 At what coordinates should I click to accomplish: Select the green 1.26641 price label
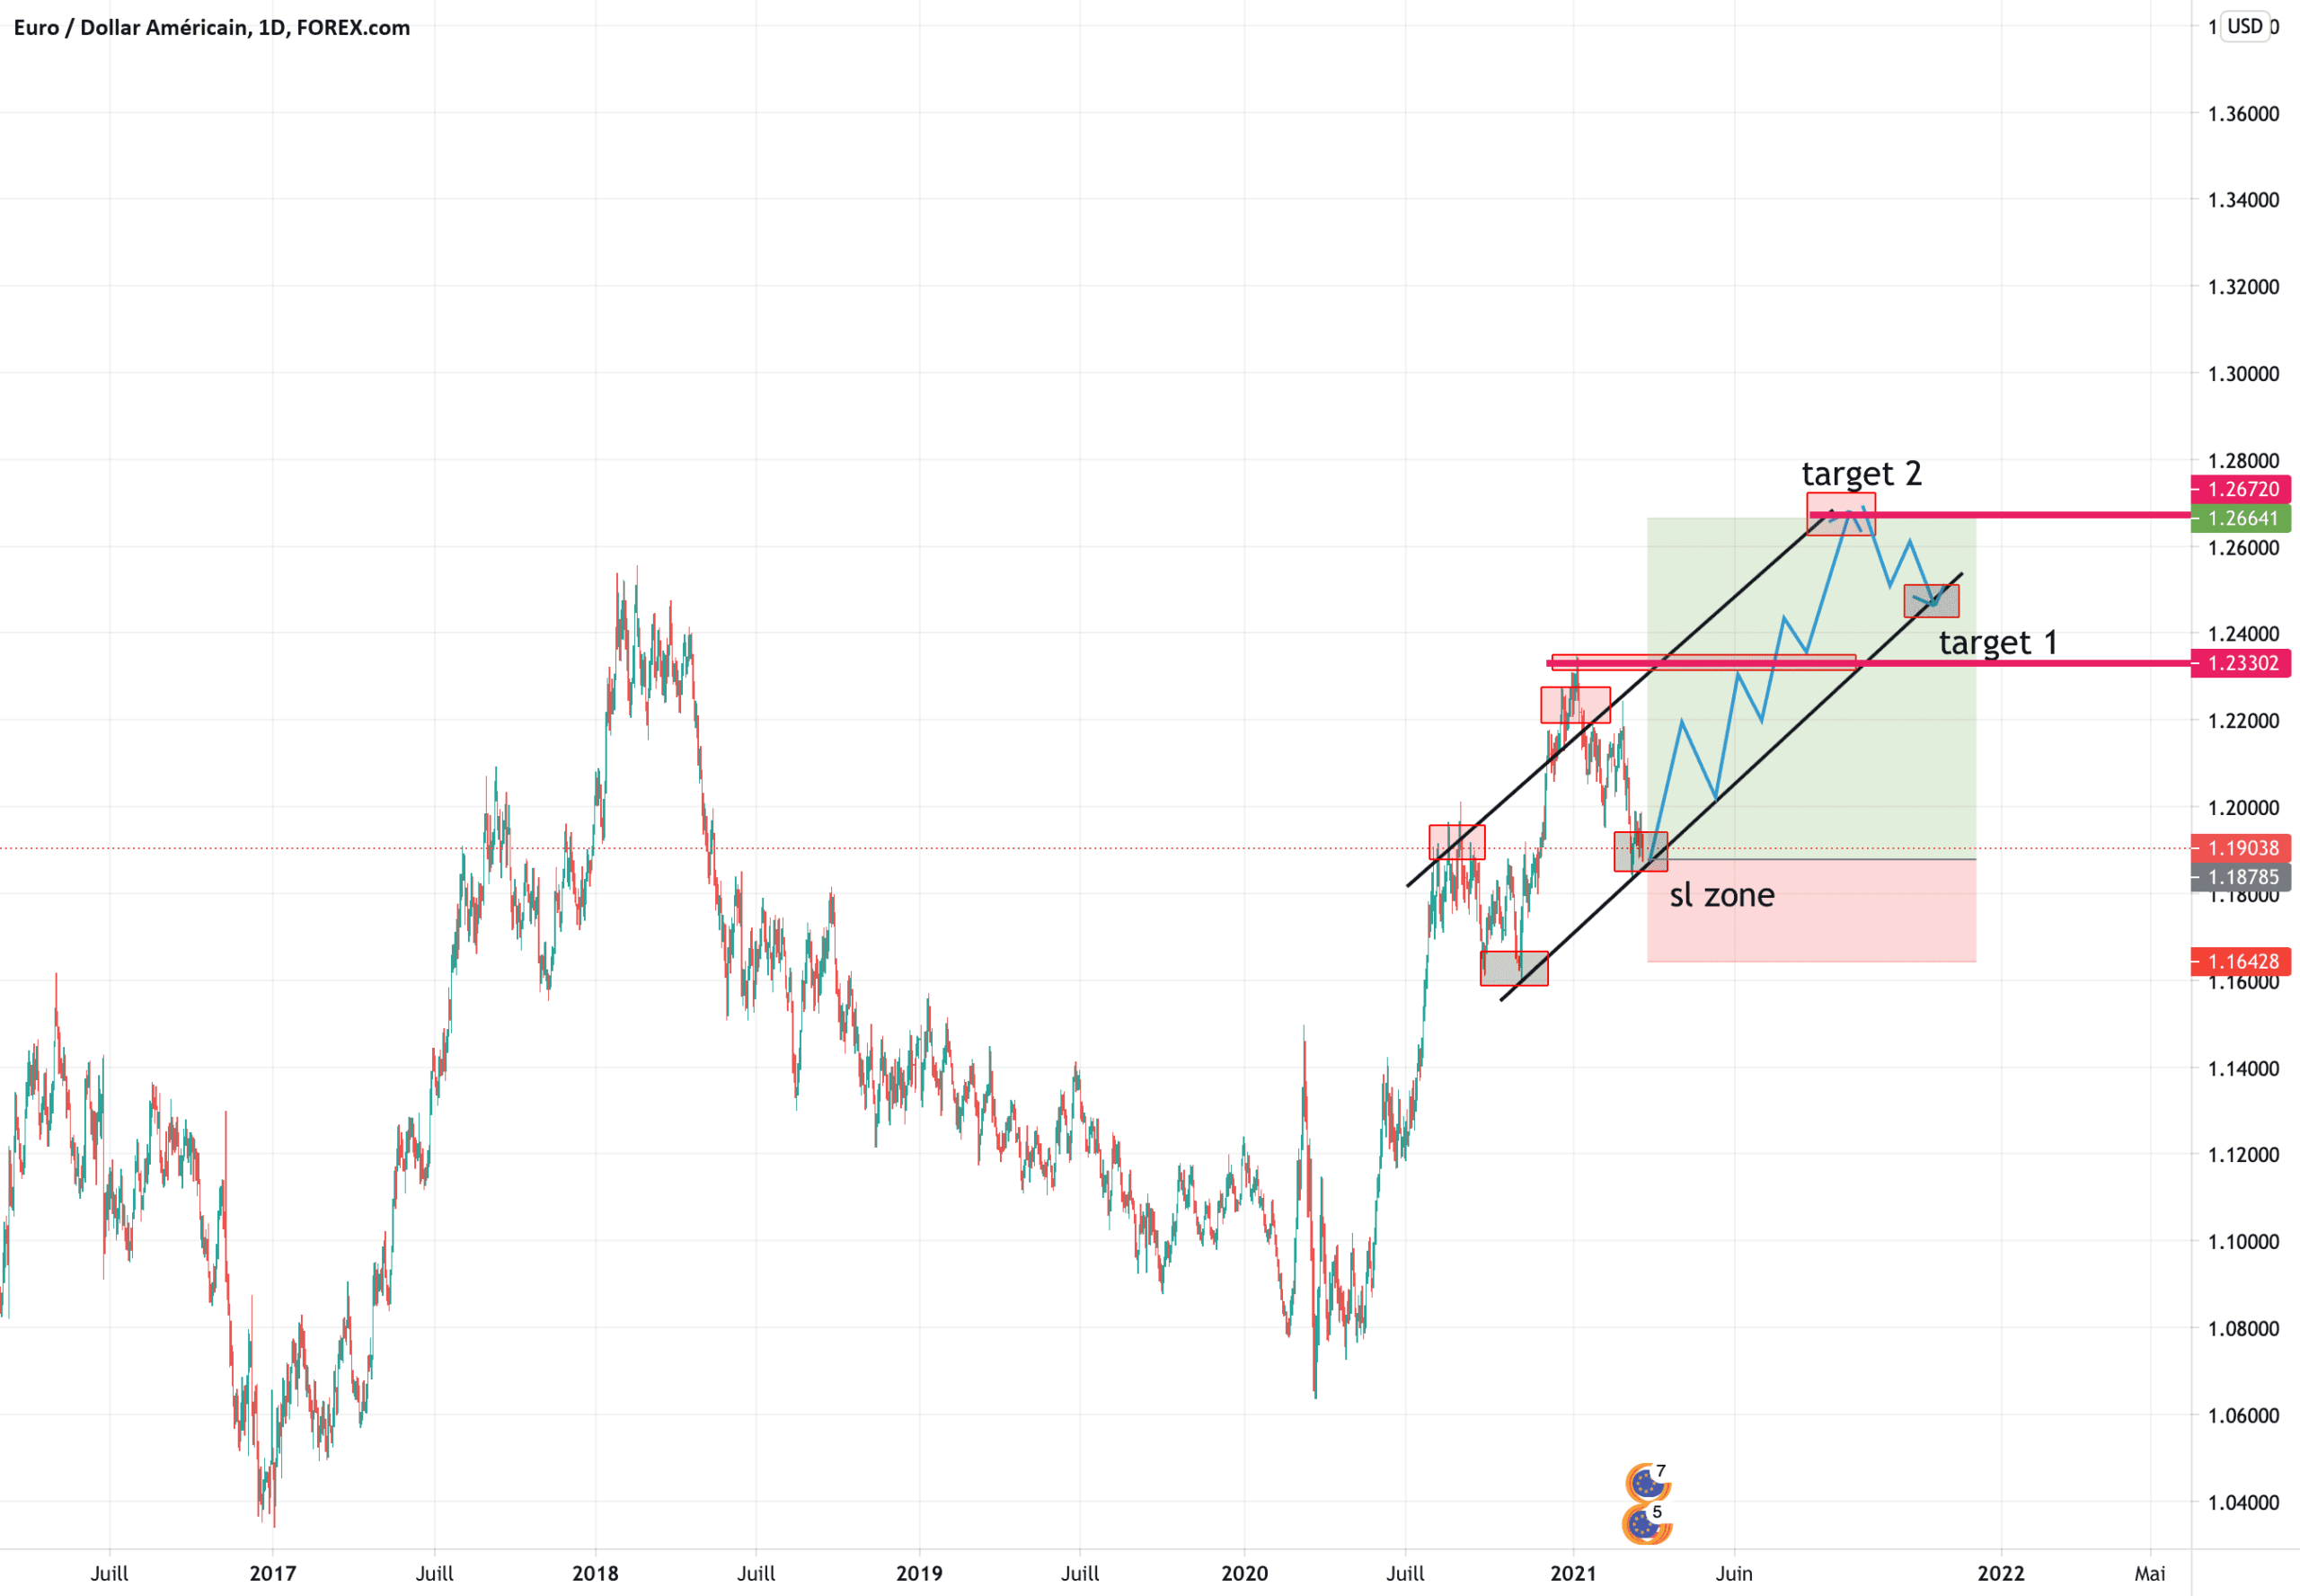click(2240, 518)
